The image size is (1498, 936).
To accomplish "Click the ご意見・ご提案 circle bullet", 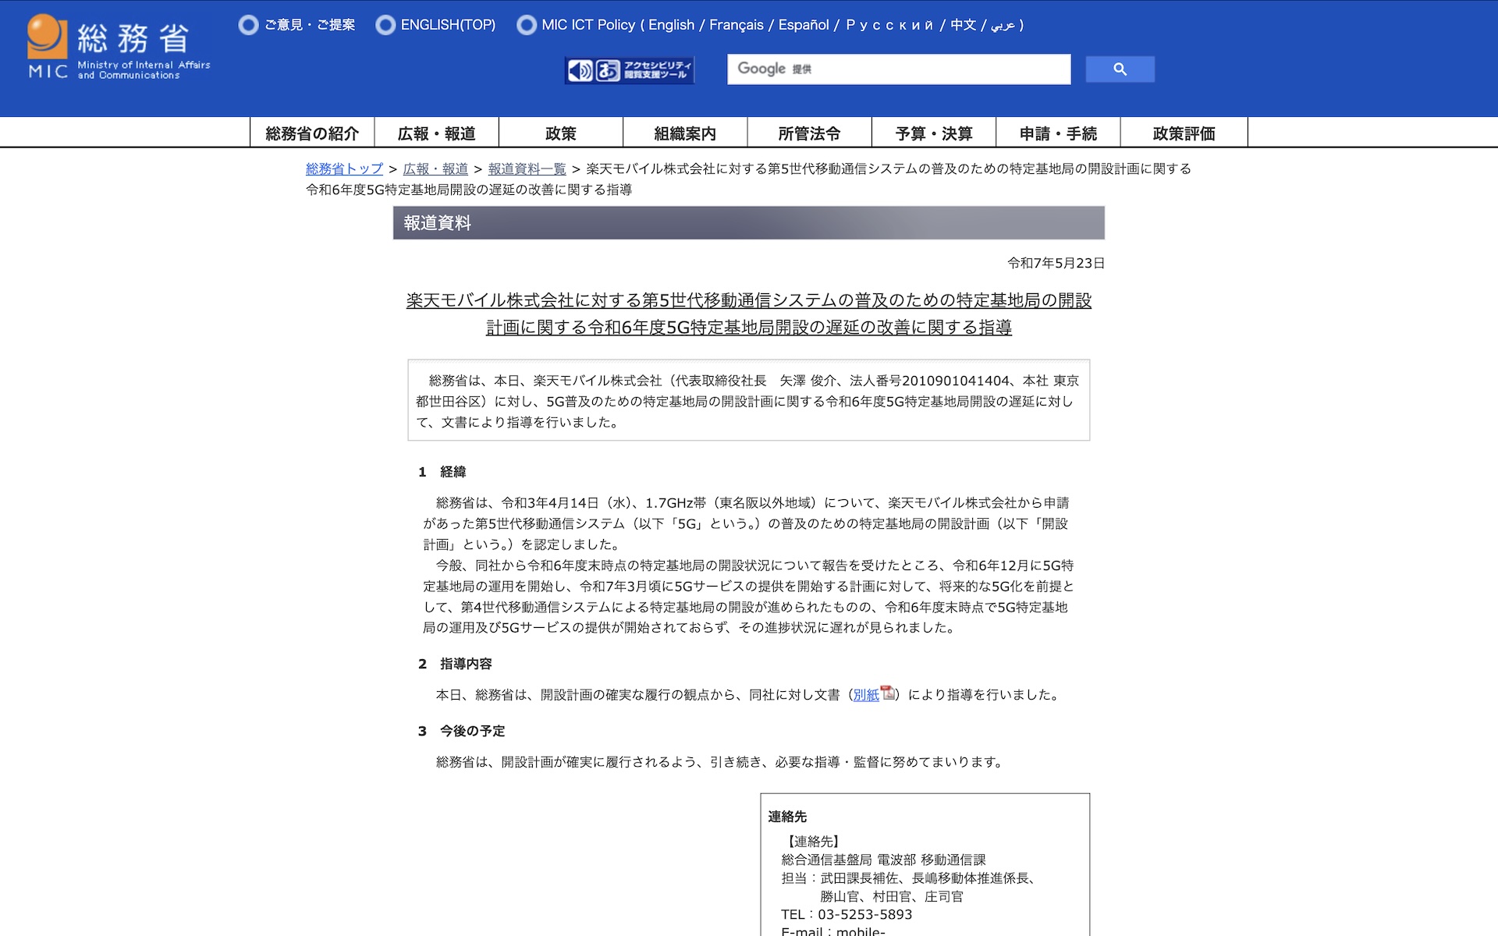I will [x=248, y=25].
